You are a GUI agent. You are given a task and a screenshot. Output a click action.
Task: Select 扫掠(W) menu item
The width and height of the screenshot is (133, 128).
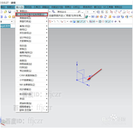(32, 67)
